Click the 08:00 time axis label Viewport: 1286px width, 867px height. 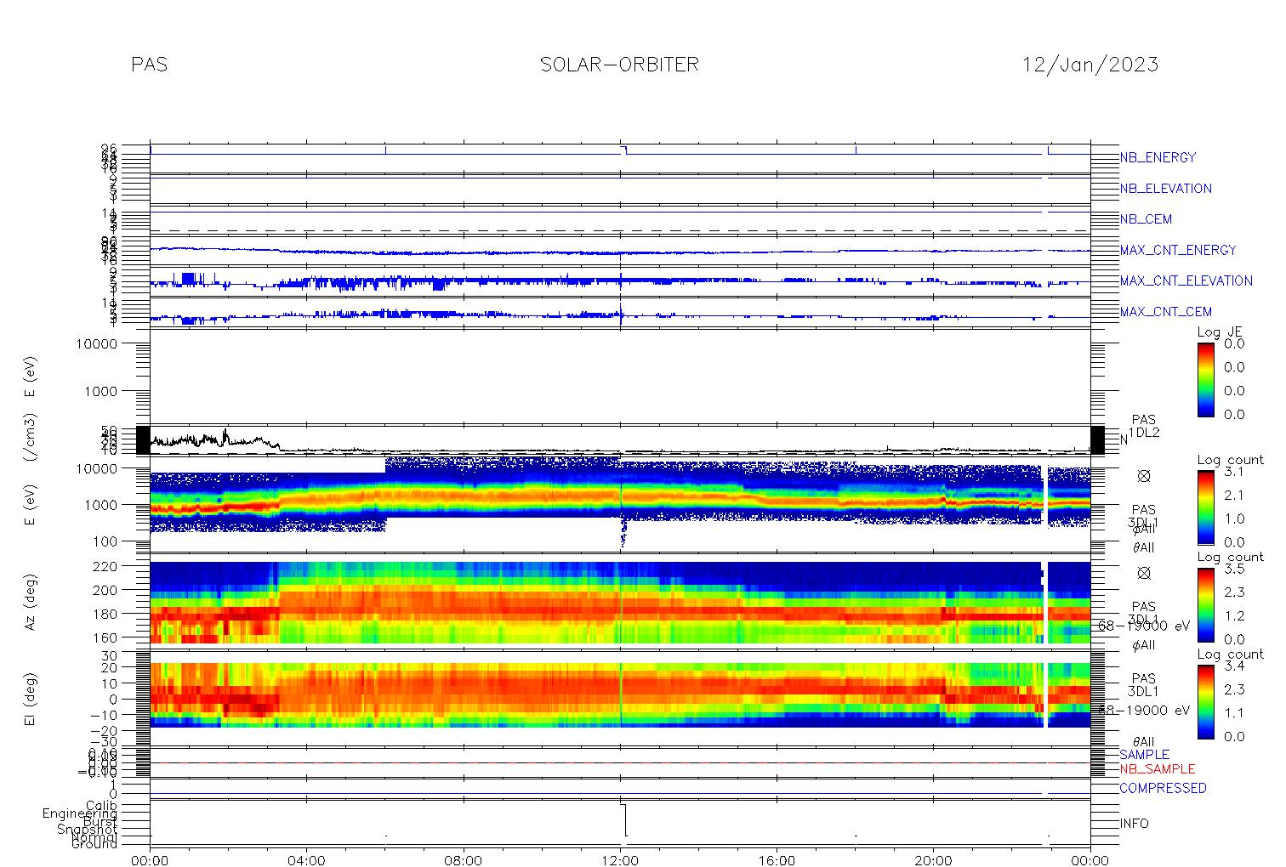(x=464, y=859)
